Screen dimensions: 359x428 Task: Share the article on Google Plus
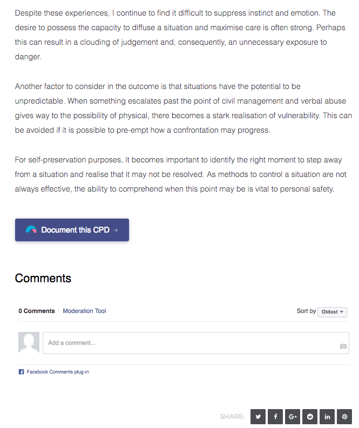point(293,417)
